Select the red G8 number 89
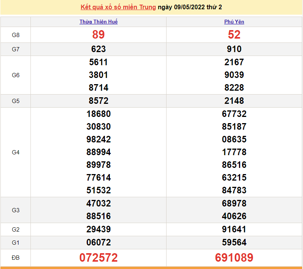 [x=98, y=35]
